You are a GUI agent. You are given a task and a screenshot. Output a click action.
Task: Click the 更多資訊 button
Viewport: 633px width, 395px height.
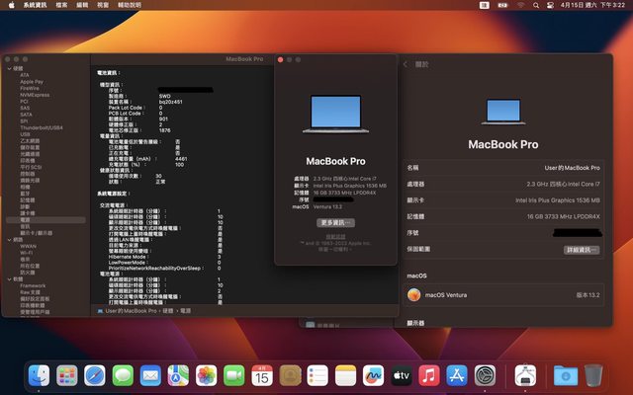pos(336,222)
